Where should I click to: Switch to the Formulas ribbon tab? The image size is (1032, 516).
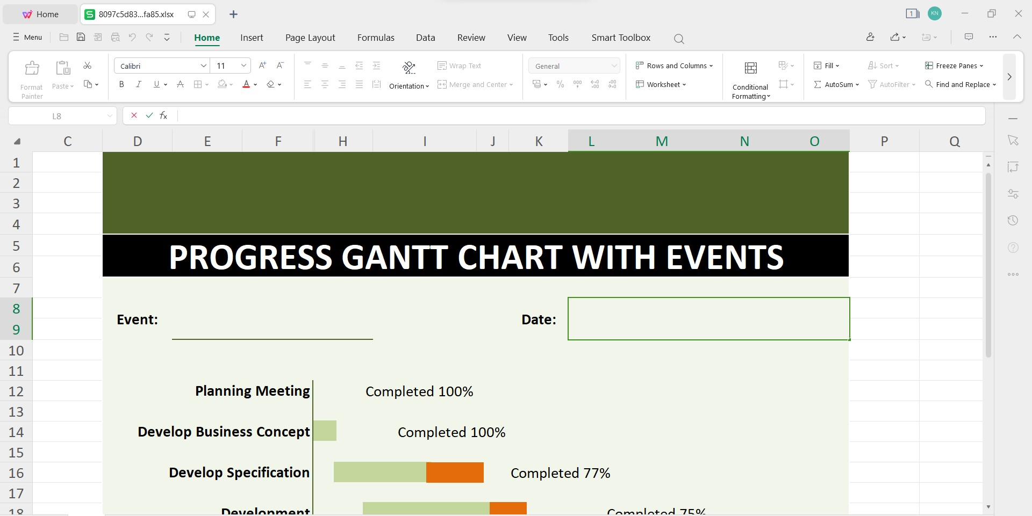[375, 38]
